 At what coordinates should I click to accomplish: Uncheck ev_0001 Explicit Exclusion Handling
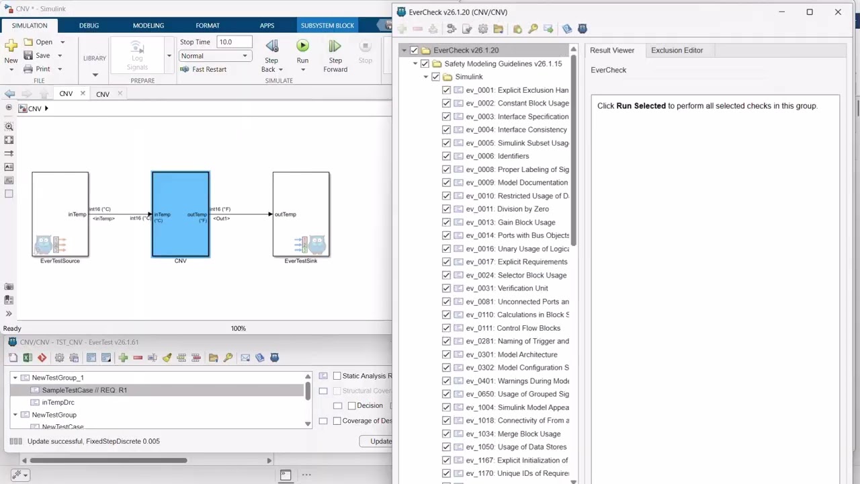tap(446, 90)
